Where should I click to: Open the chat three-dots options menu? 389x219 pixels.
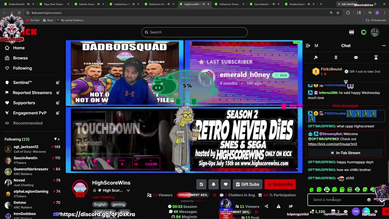tap(384, 46)
